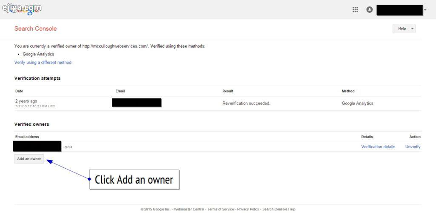This screenshot has width=436, height=213.
Task: Click the Date column header
Action: pyautogui.click(x=19, y=91)
